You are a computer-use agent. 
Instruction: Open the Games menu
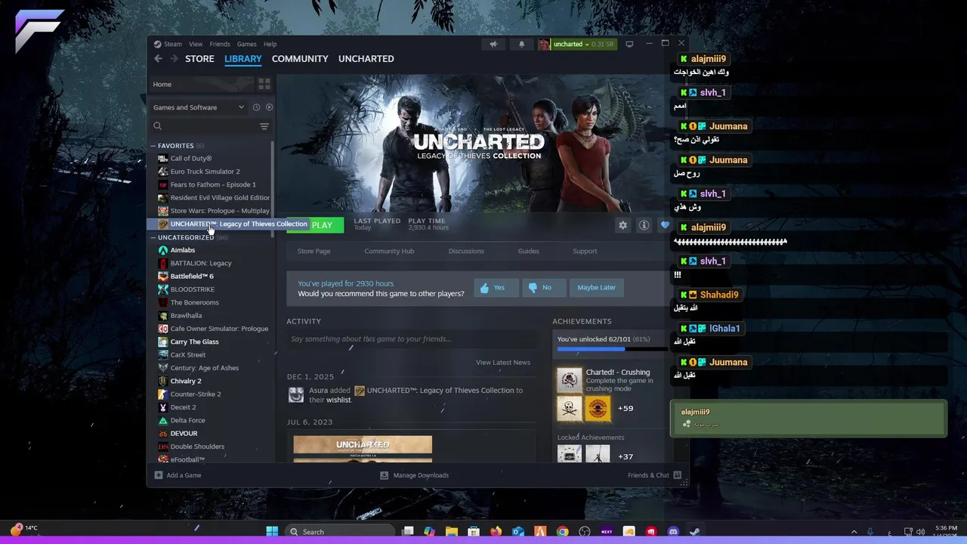tap(246, 44)
